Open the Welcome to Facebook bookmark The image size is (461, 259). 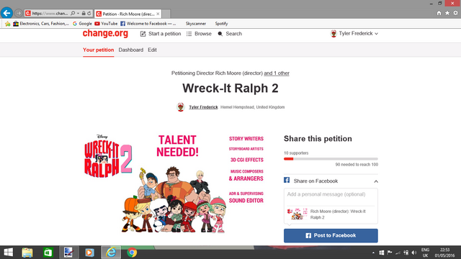click(148, 24)
